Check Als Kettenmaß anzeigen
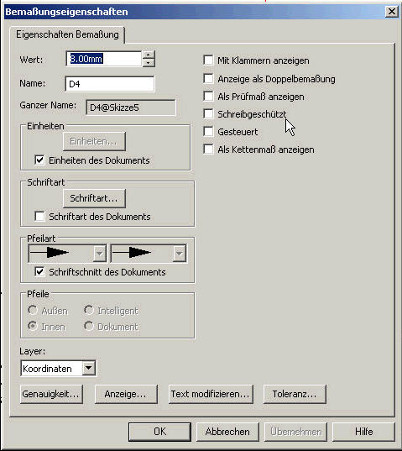Viewport: 402px width, 451px height. pos(208,149)
